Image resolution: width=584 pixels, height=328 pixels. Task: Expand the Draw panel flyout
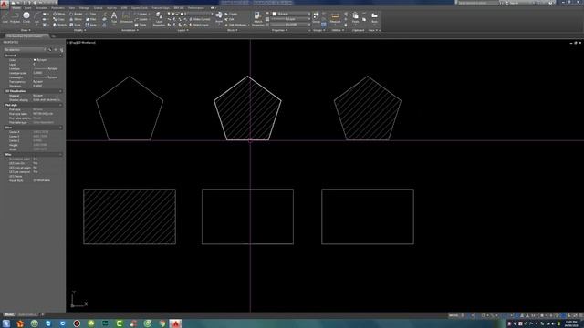click(x=26, y=30)
